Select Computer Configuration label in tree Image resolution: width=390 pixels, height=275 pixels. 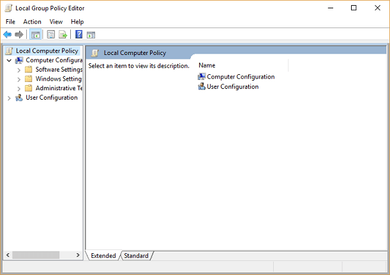tap(54, 60)
